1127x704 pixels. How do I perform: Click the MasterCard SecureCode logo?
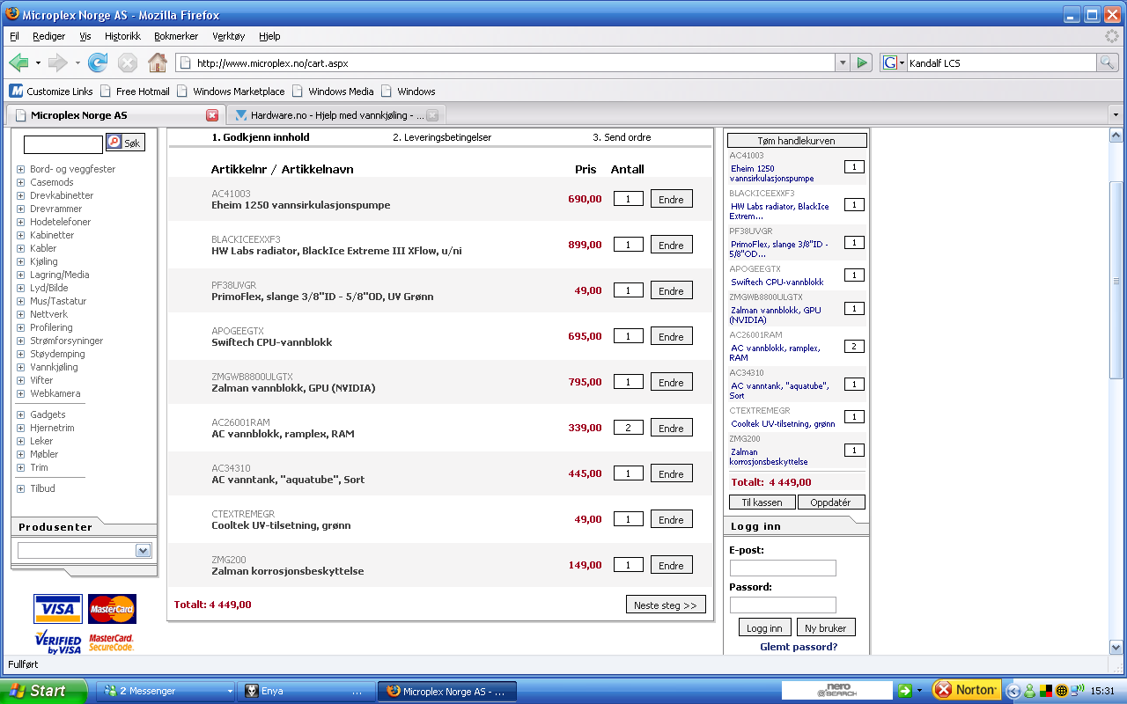click(112, 642)
